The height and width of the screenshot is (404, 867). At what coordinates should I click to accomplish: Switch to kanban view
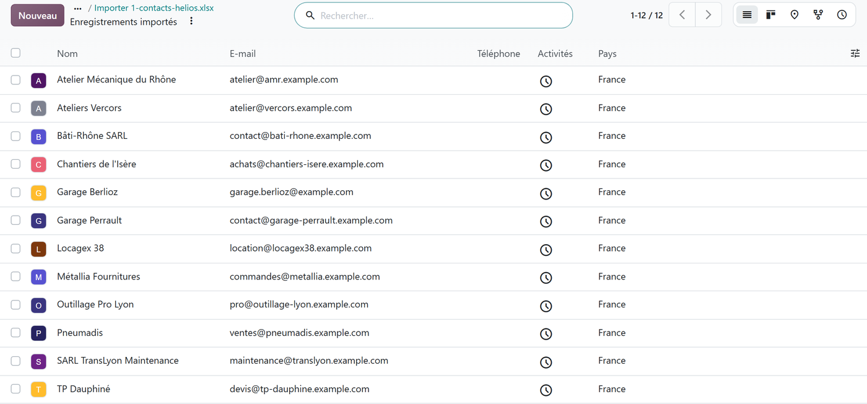[770, 15]
